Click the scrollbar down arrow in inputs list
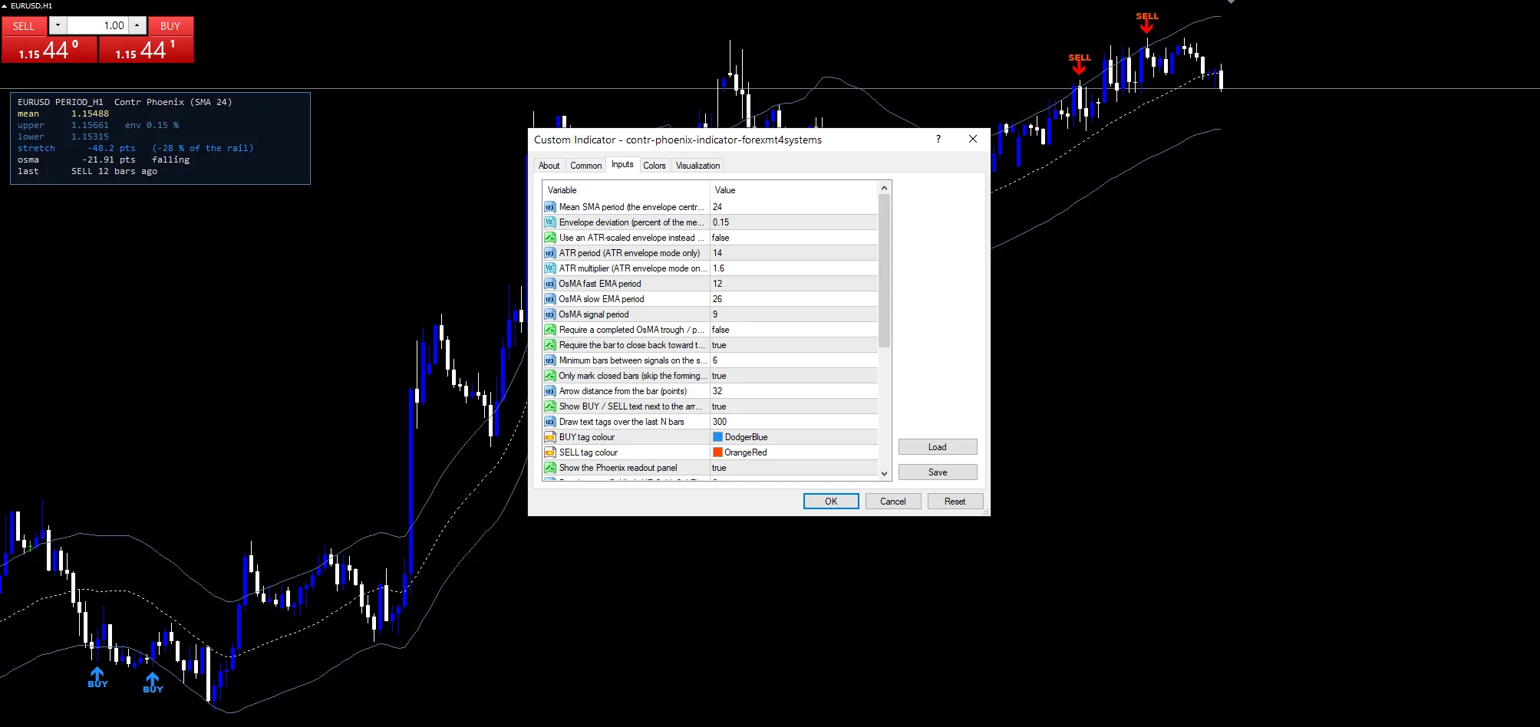This screenshot has height=727, width=1540. pyautogui.click(x=884, y=474)
